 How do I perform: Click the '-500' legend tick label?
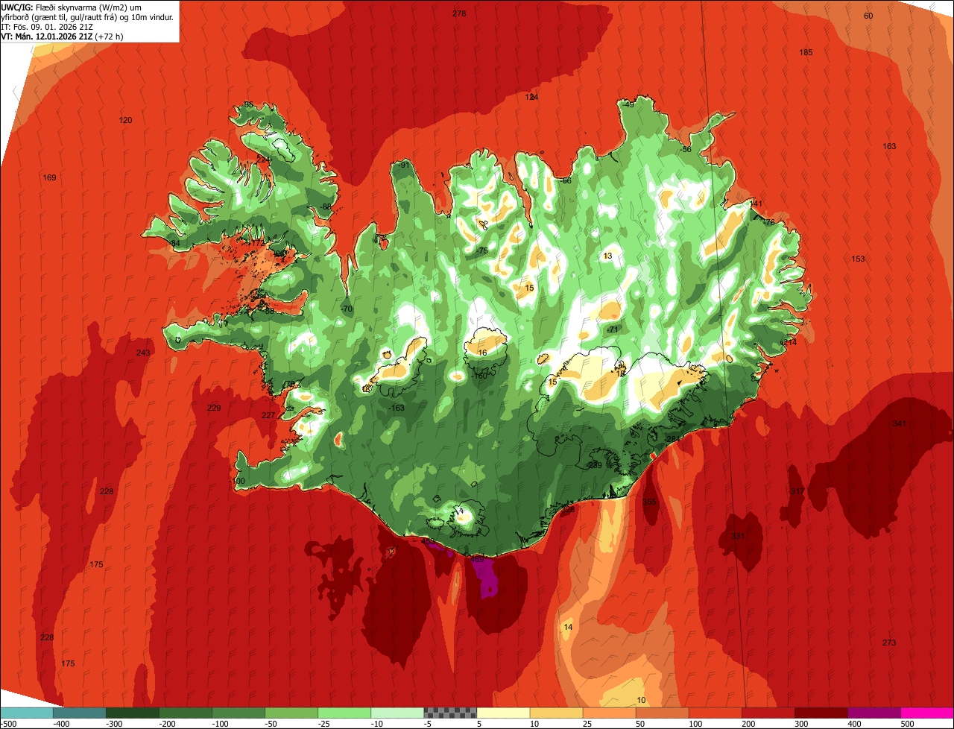point(9,724)
